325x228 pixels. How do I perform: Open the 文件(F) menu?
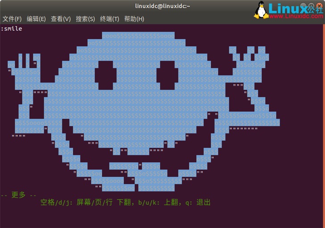pos(12,19)
